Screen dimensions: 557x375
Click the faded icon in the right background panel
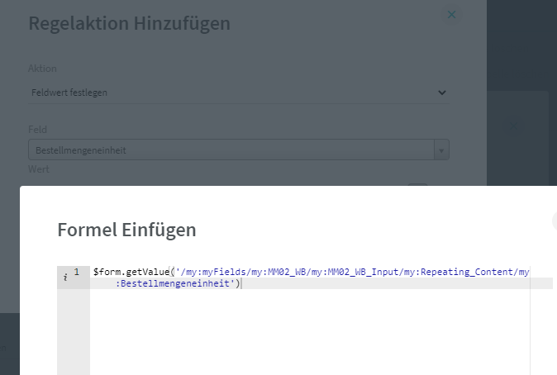[512, 126]
